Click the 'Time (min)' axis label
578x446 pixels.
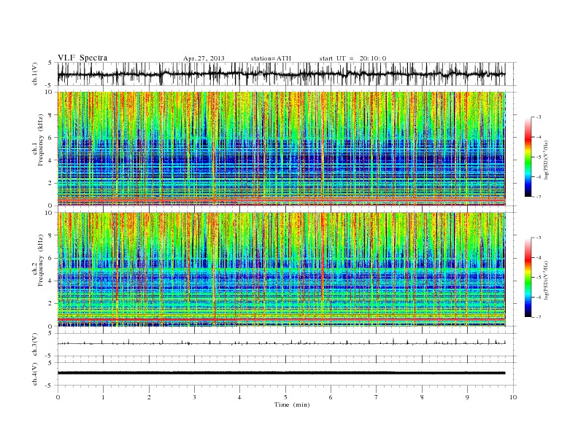point(292,404)
